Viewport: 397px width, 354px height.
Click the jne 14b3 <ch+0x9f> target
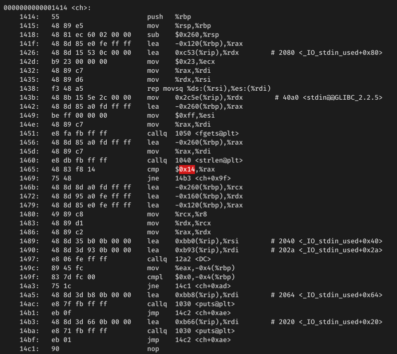pos(203,178)
